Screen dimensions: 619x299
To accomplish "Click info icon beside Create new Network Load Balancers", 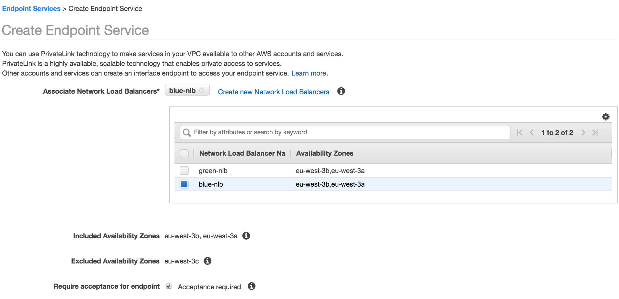I will (341, 91).
